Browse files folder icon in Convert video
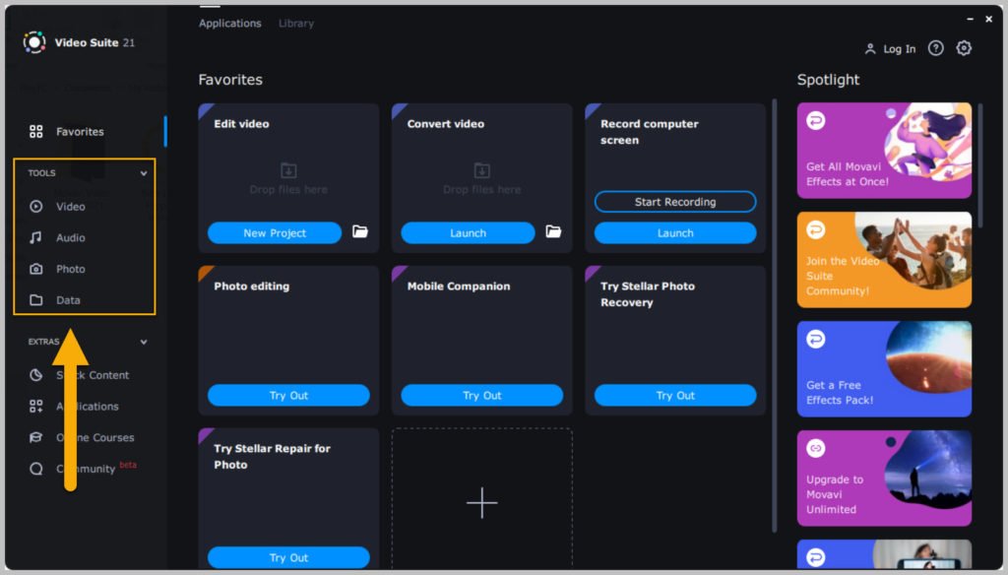Viewport: 1008px width, 575px height. [553, 231]
